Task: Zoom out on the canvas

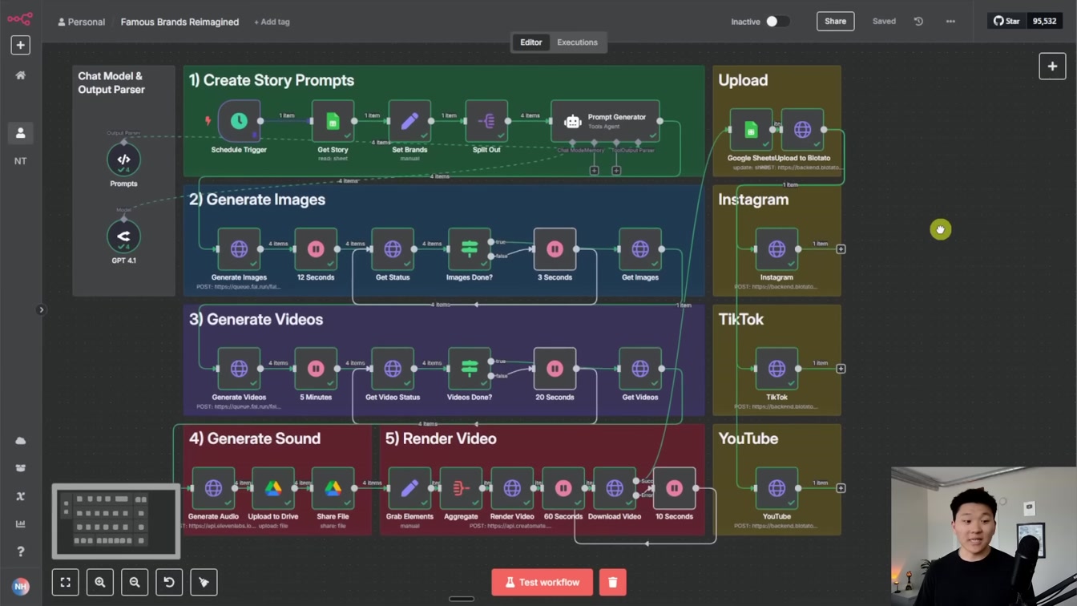Action: [135, 582]
